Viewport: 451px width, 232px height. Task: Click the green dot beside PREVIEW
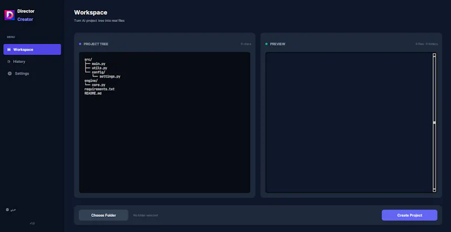click(x=266, y=44)
